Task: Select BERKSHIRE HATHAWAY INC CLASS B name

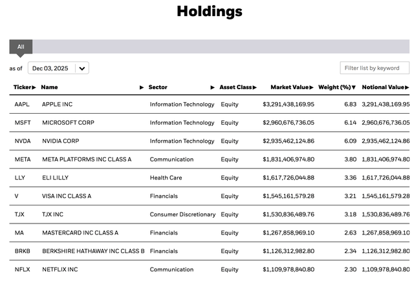Action: click(93, 251)
